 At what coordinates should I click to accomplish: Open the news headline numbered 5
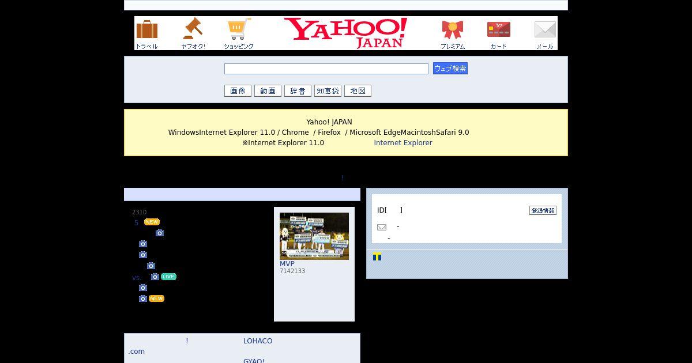137,222
